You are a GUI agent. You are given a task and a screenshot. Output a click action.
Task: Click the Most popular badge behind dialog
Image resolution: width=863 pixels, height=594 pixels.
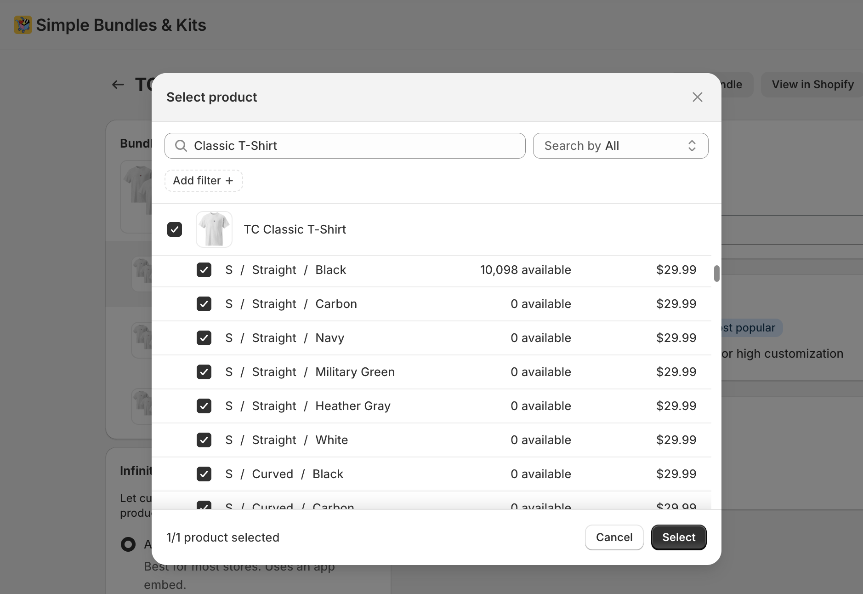pyautogui.click(x=751, y=328)
